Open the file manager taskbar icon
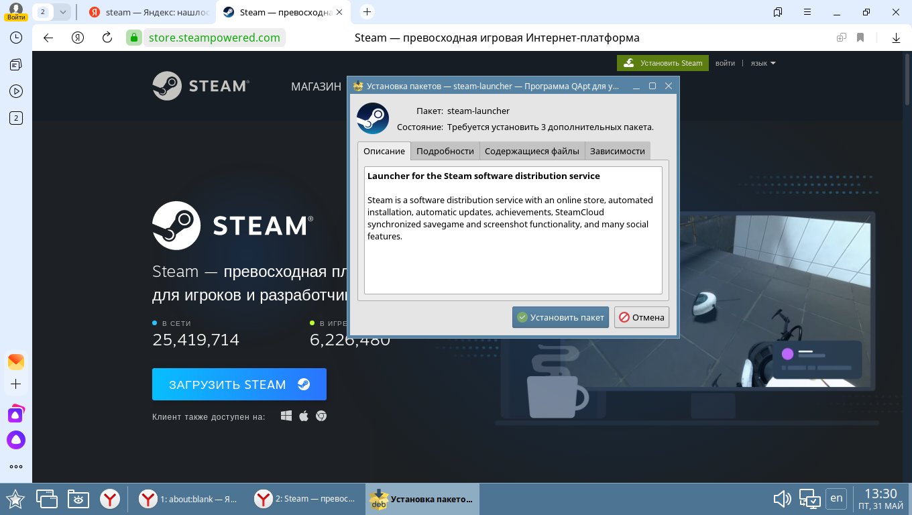The height and width of the screenshot is (515, 912). click(x=78, y=499)
